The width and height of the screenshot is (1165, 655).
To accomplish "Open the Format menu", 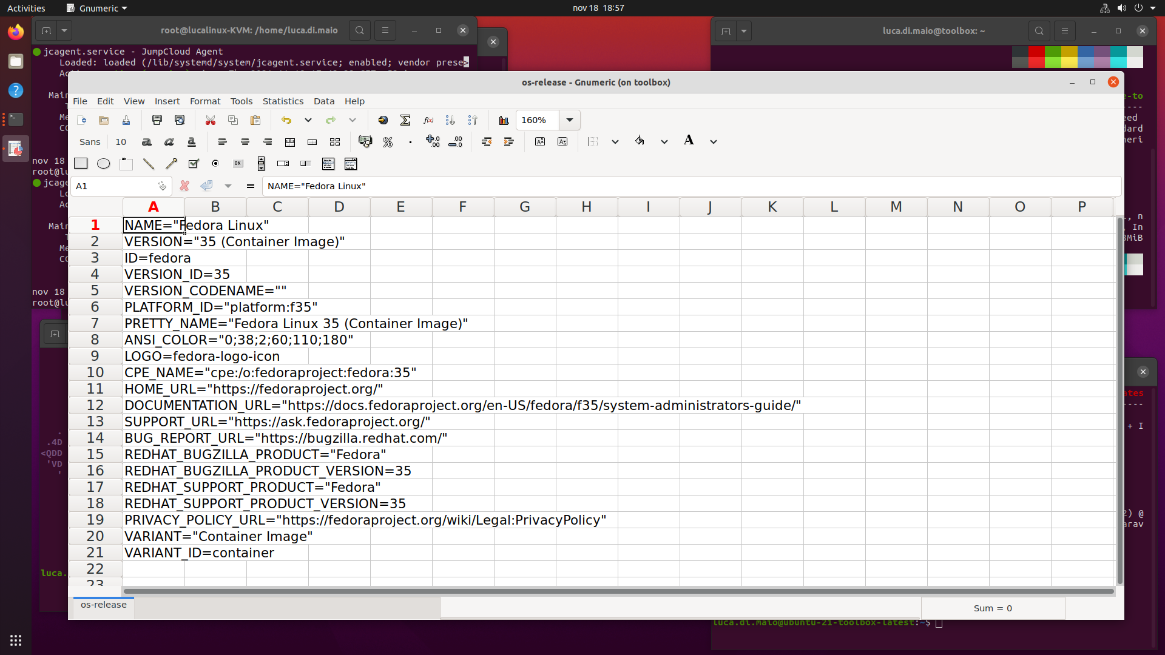I will coord(205,101).
